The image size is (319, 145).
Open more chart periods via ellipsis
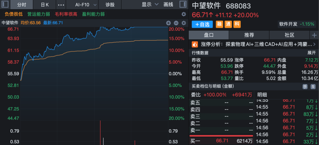point(61,5)
